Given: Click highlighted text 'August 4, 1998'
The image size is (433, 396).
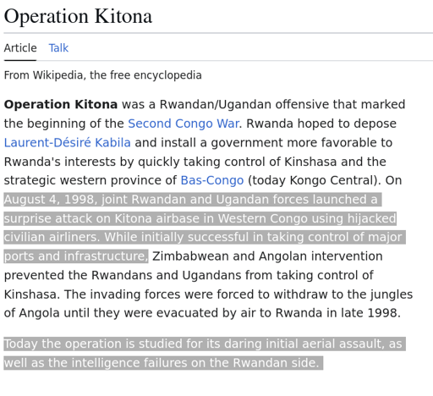Looking at the screenshot, I should (49, 200).
